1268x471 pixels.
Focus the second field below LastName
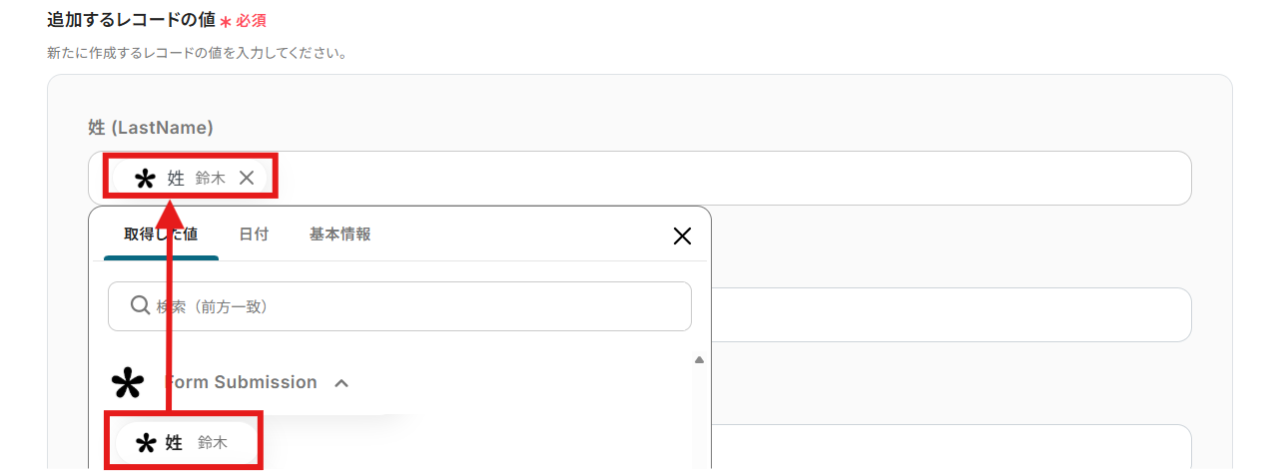click(949, 315)
